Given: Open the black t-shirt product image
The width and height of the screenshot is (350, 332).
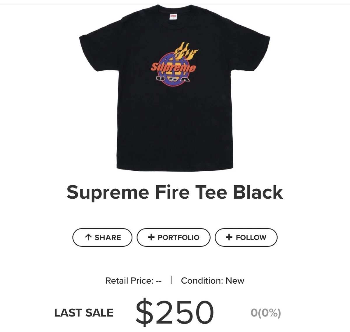Looking at the screenshot, I should point(175,87).
